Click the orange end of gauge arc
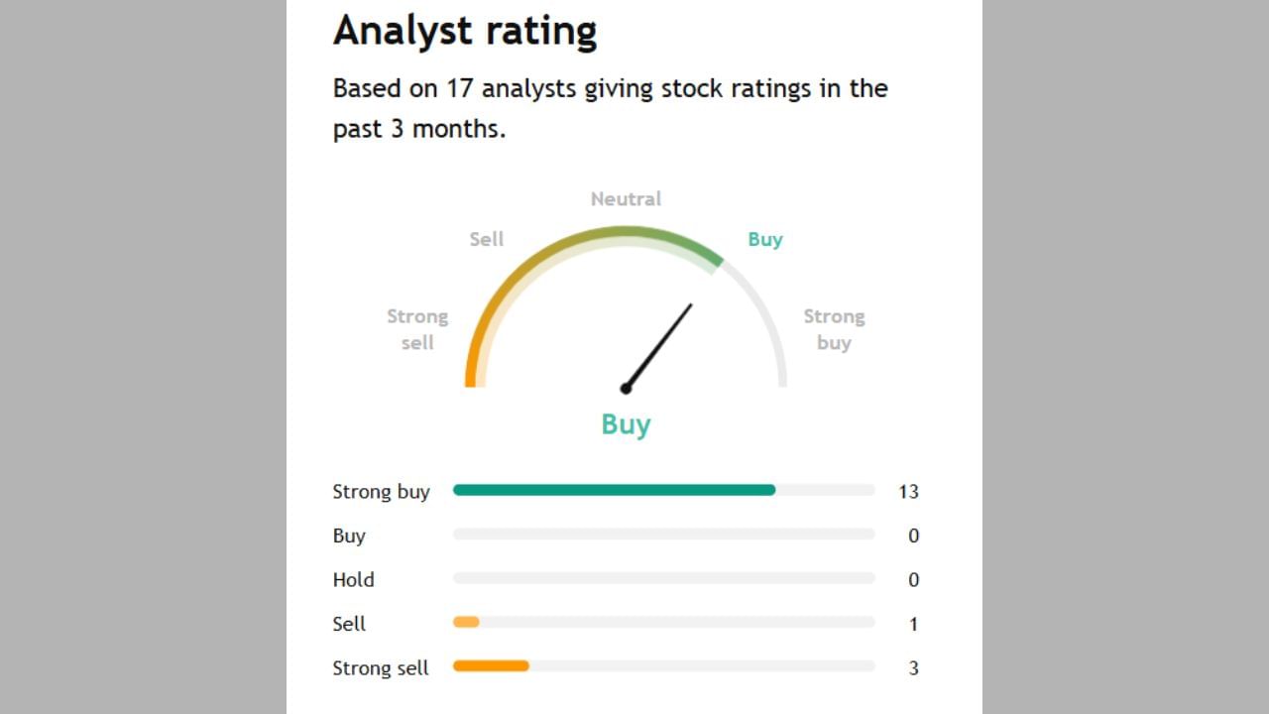The image size is (1269, 714). (x=471, y=372)
